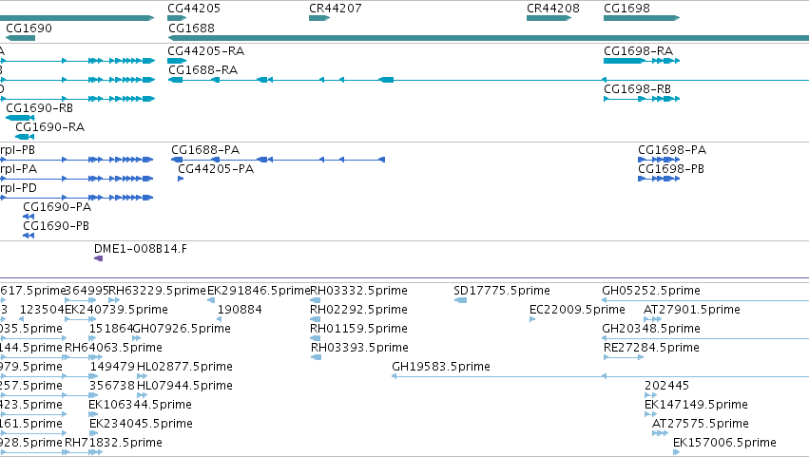Select the CG1688-RA transcript label
The image size is (809, 457).
click(x=202, y=70)
